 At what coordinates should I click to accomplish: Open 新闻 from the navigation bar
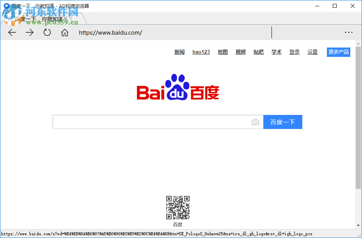tap(179, 52)
